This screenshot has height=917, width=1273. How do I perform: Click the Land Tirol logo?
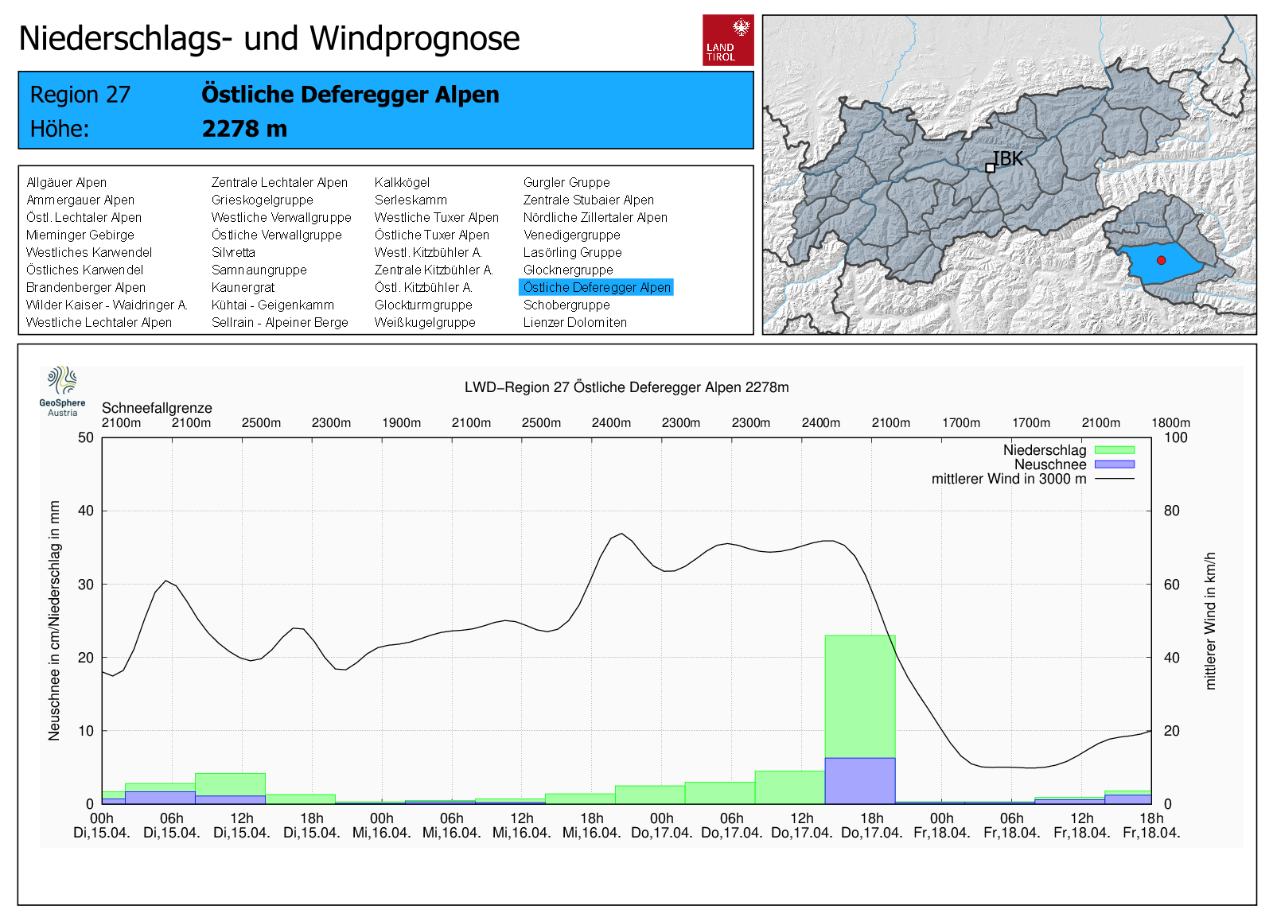click(727, 40)
